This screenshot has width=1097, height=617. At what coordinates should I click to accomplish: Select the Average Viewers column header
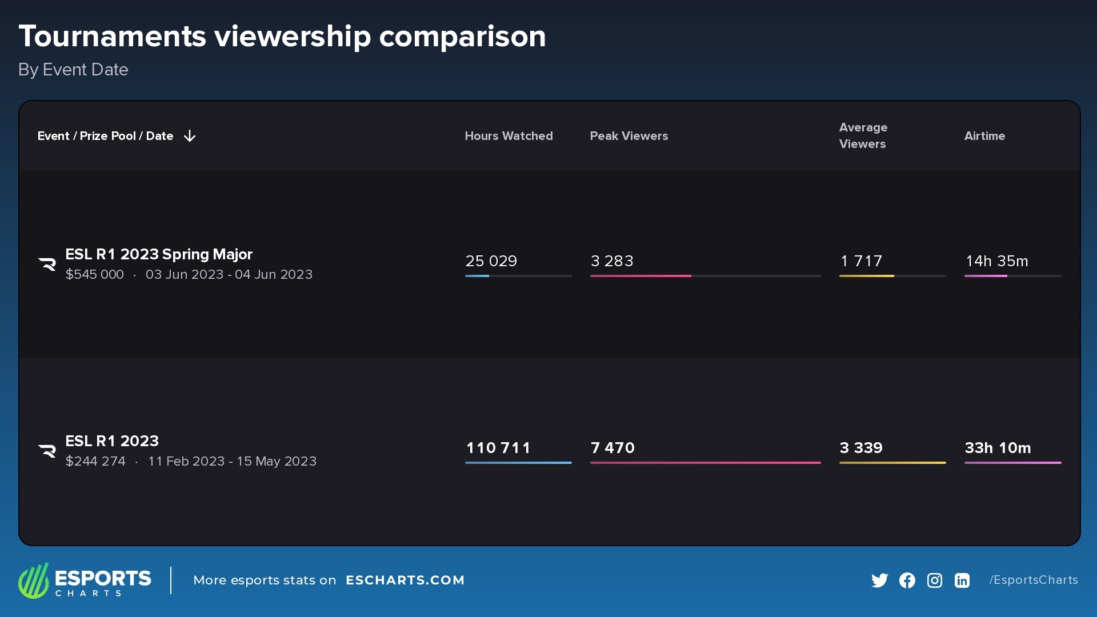tap(863, 135)
